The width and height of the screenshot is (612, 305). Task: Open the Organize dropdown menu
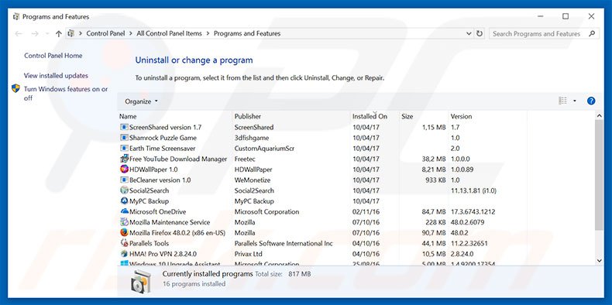point(141,101)
